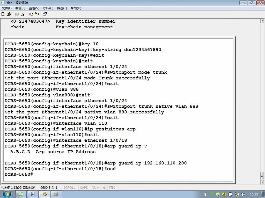Click 'switchport trunk native vlan 888' command line
The height and width of the screenshot is (198, 265).
click(x=101, y=106)
